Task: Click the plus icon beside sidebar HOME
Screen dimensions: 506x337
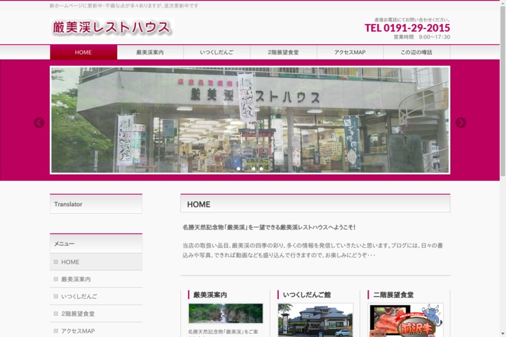Action: click(x=56, y=262)
